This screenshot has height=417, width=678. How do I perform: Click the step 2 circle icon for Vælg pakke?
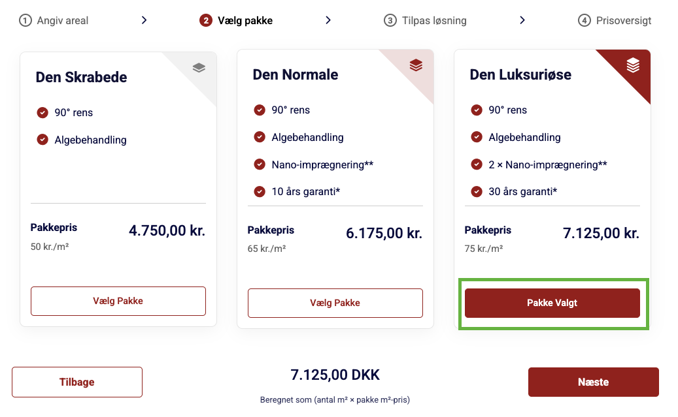206,20
